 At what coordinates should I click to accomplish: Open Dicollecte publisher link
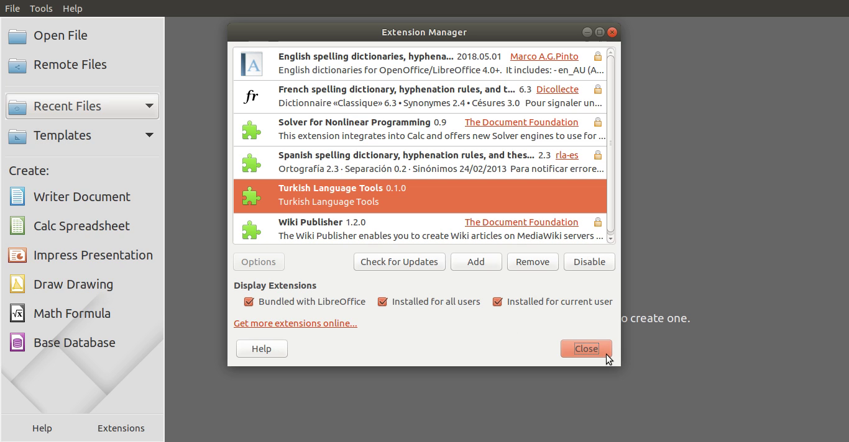558,89
